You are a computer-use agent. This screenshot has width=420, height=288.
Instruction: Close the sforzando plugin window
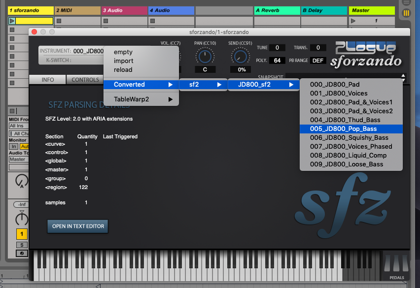click(x=35, y=32)
